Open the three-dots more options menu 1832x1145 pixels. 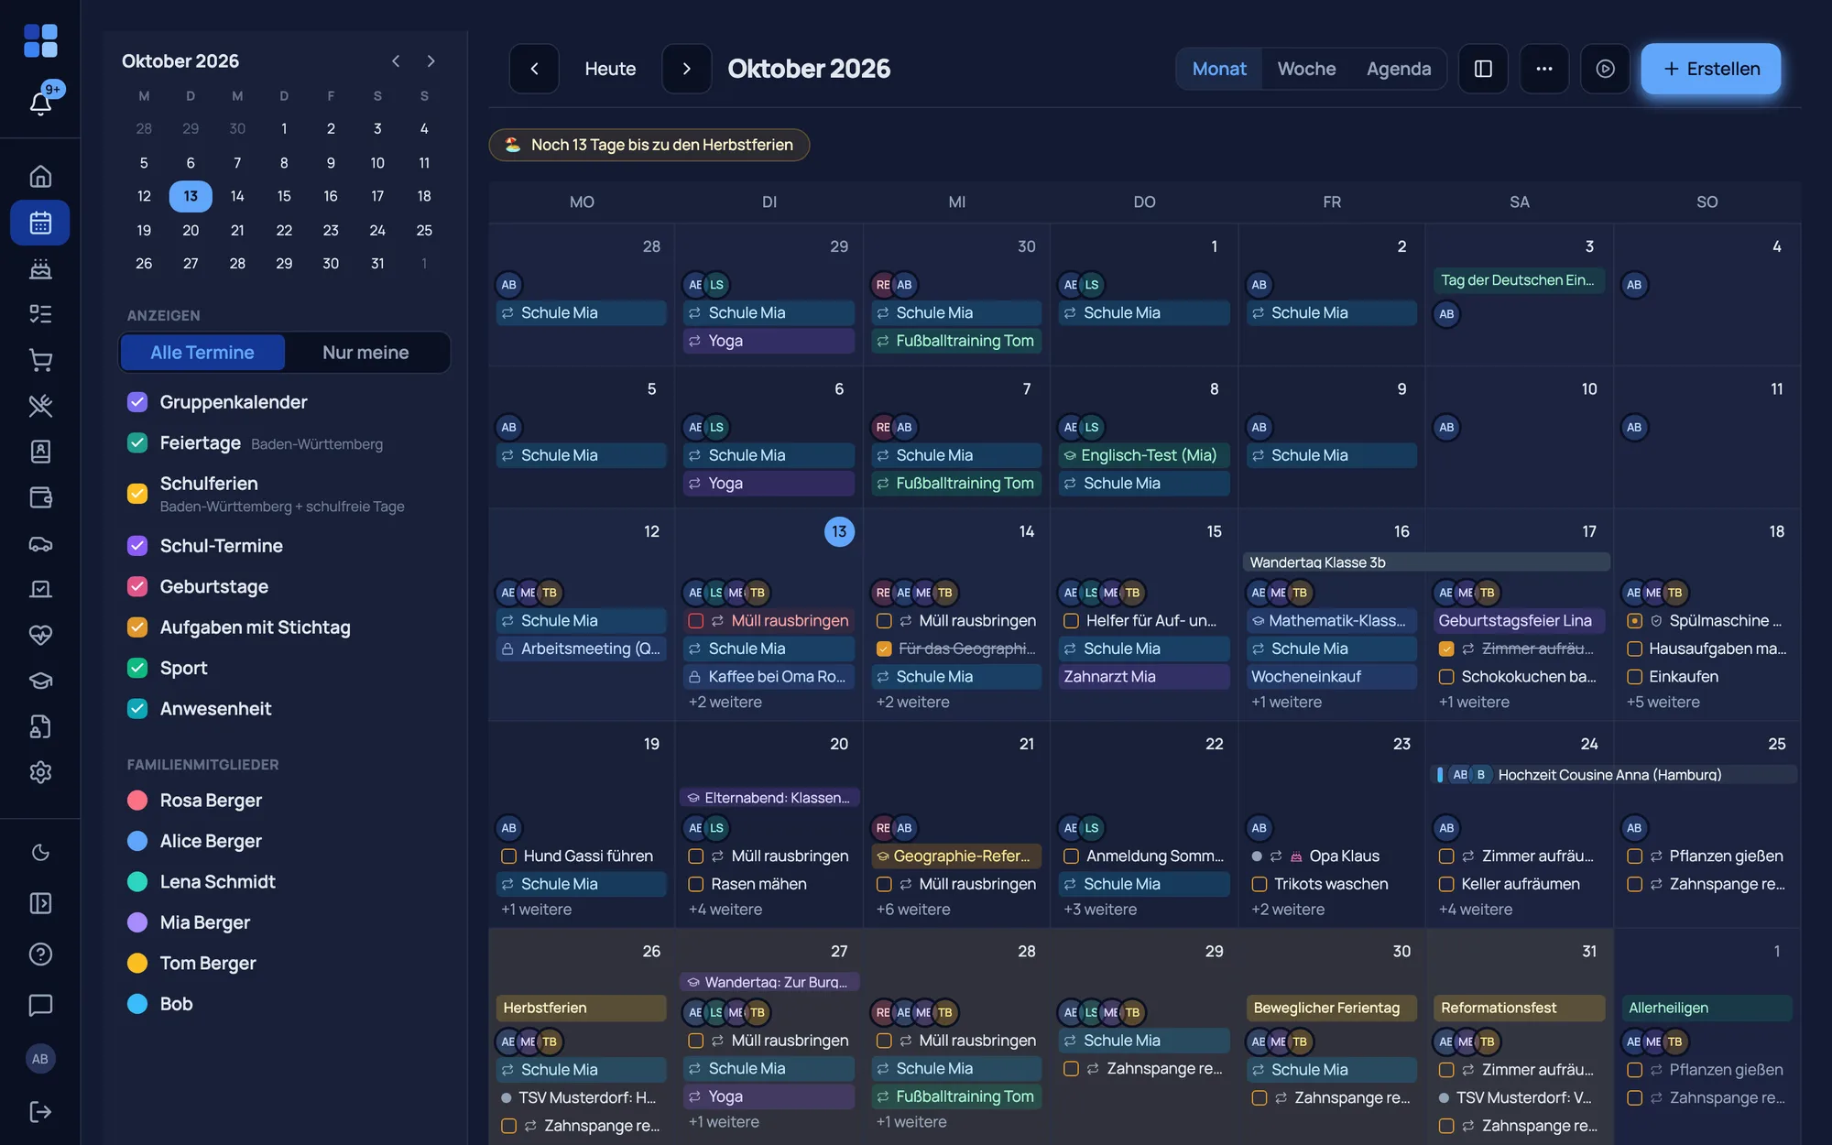1544,69
